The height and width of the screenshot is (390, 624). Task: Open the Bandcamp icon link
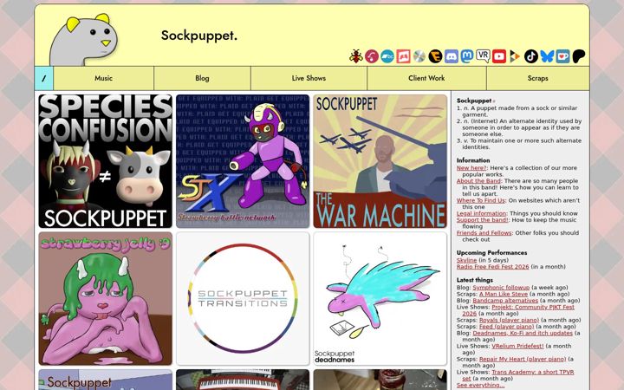pos(387,56)
